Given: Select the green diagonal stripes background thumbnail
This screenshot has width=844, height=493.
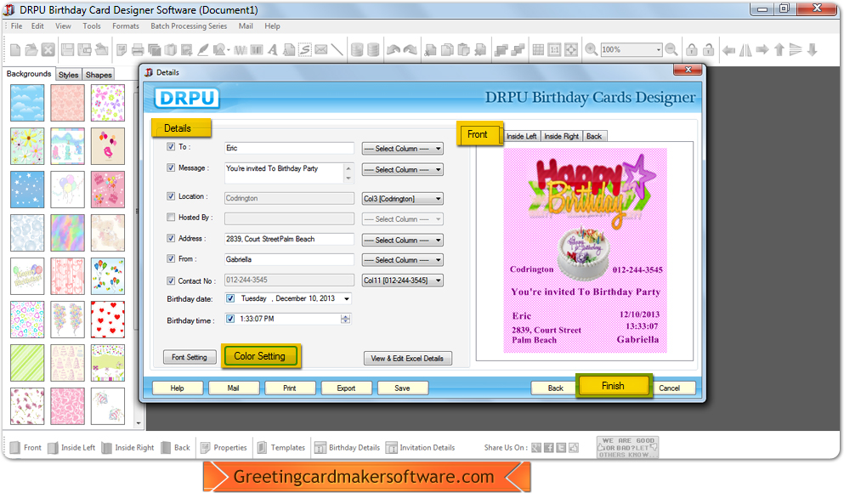Looking at the screenshot, I should pos(27,363).
